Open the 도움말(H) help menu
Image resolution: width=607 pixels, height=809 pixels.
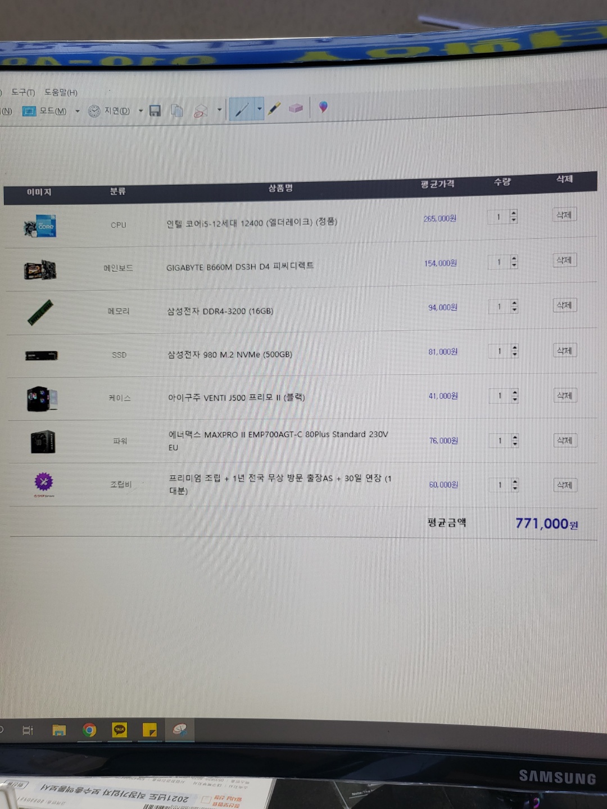click(61, 92)
